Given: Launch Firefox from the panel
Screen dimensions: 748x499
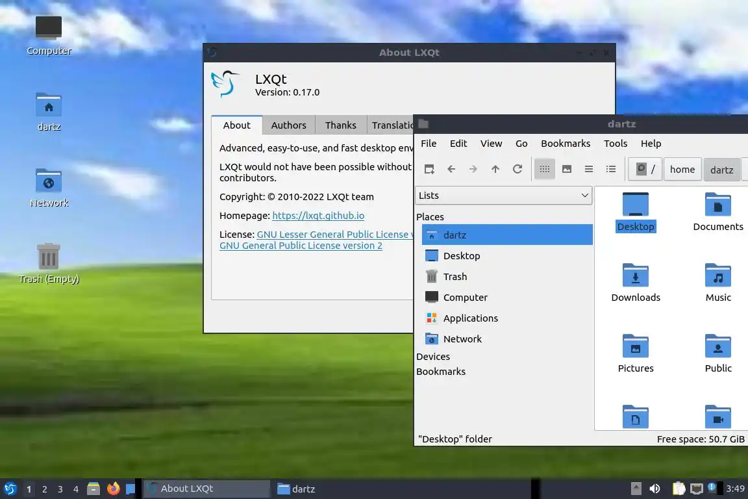Looking at the screenshot, I should (x=113, y=489).
